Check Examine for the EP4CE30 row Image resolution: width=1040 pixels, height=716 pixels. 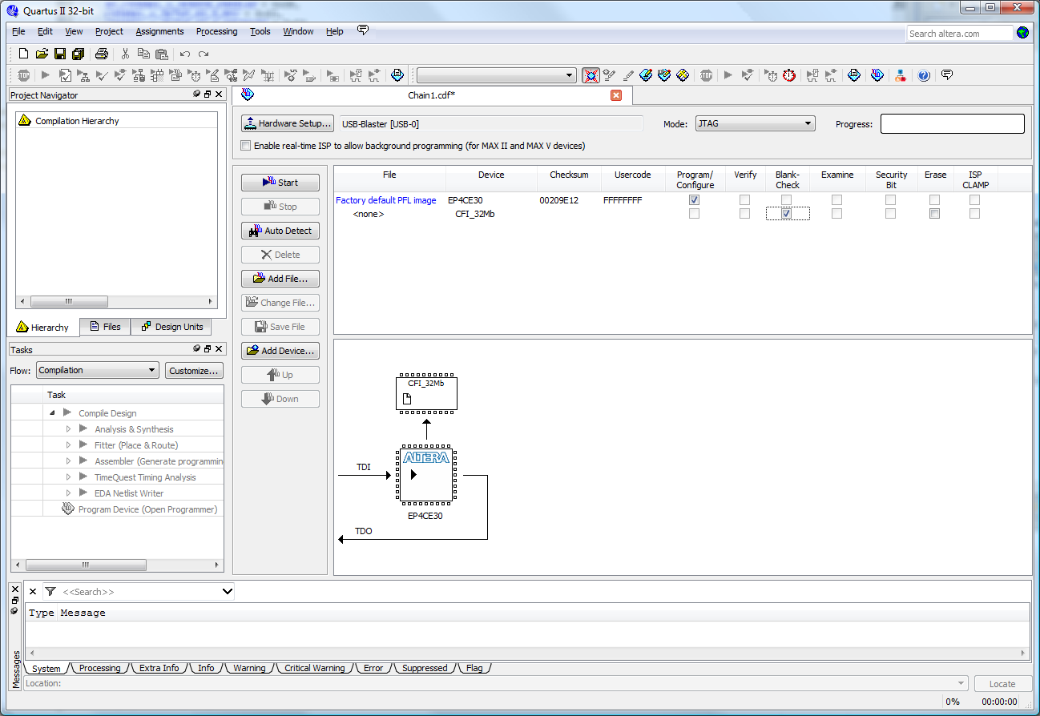[836, 200]
